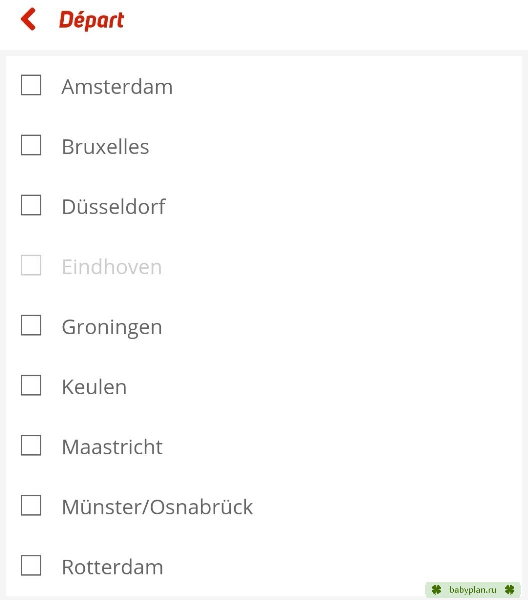Tick the Amsterdam checkbox
Screen dimensions: 528x600
31,85
